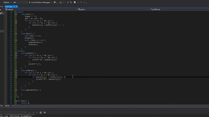Click the "return 0;" line in main

[25, 103]
